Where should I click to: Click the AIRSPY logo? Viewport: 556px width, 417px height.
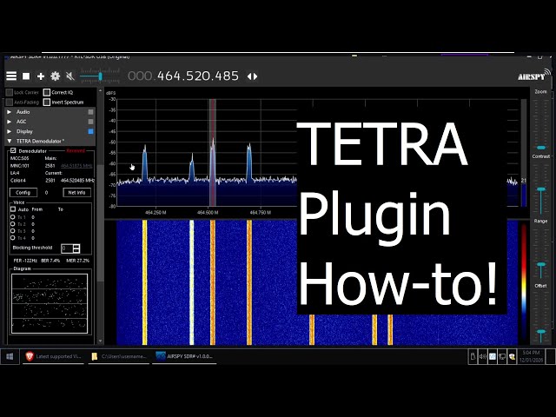click(534, 76)
